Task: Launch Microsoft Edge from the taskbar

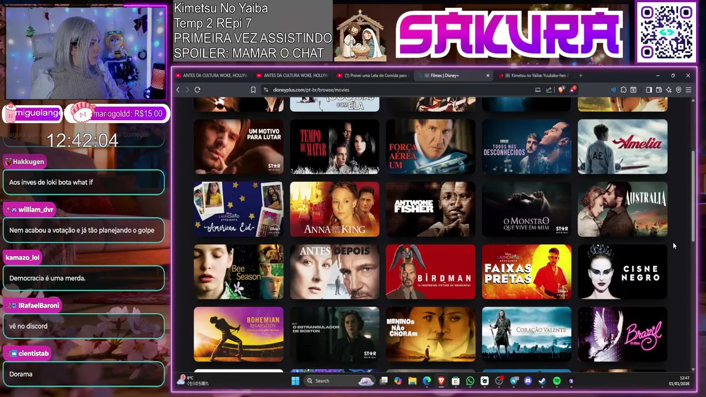Action: [x=426, y=381]
